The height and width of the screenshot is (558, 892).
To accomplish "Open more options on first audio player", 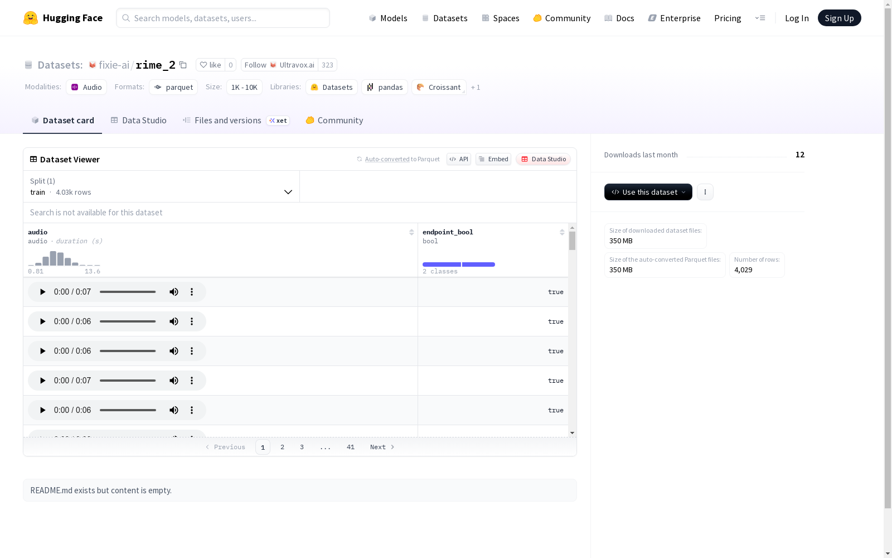I will click(192, 292).
